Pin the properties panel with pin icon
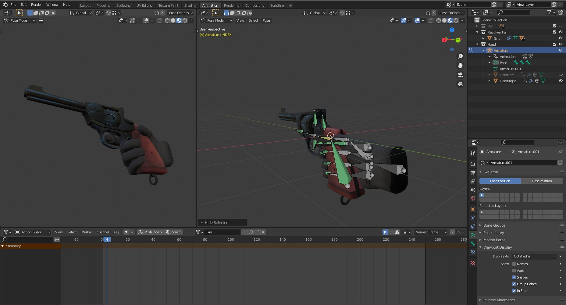This screenshot has width=566, height=305. coord(560,152)
